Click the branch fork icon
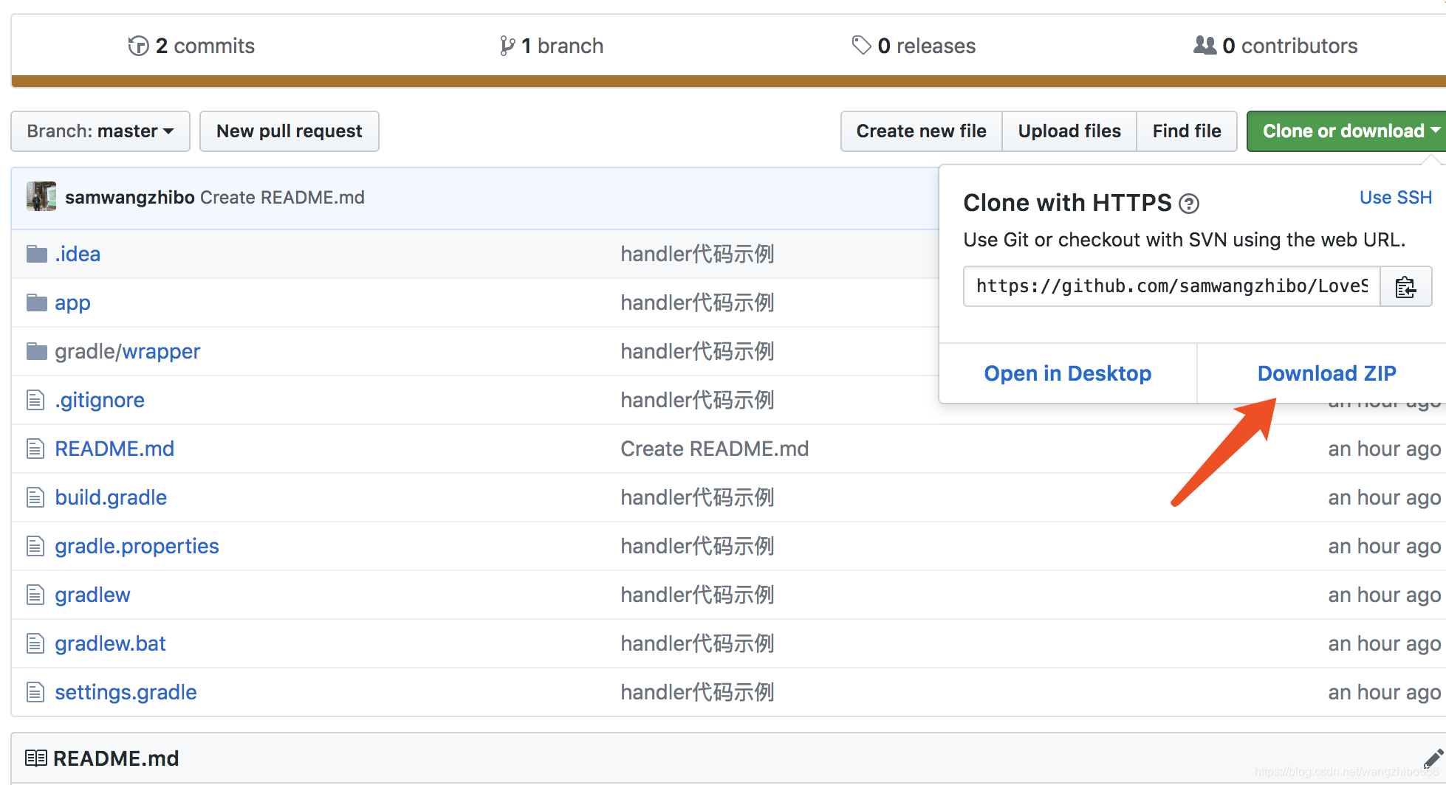 507,46
